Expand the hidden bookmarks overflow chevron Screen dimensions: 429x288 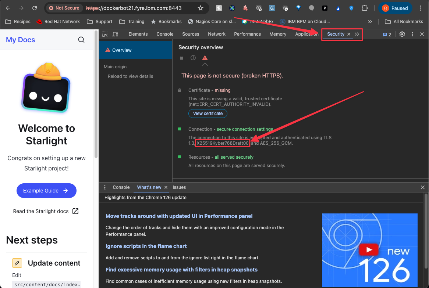370,22
